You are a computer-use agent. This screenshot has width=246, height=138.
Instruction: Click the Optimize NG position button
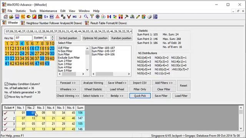[95, 38]
